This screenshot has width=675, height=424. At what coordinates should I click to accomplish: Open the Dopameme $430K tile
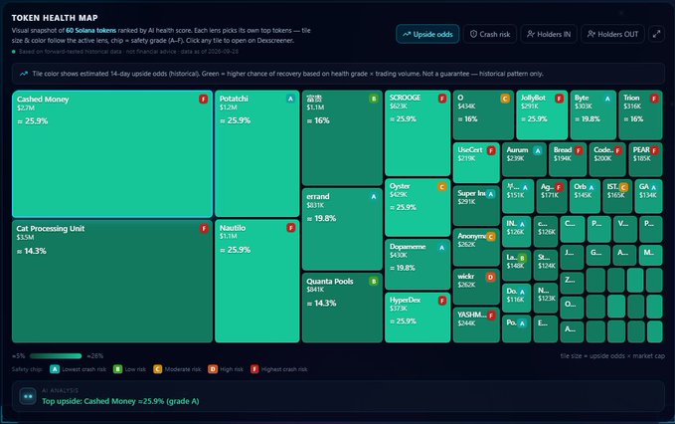click(418, 265)
